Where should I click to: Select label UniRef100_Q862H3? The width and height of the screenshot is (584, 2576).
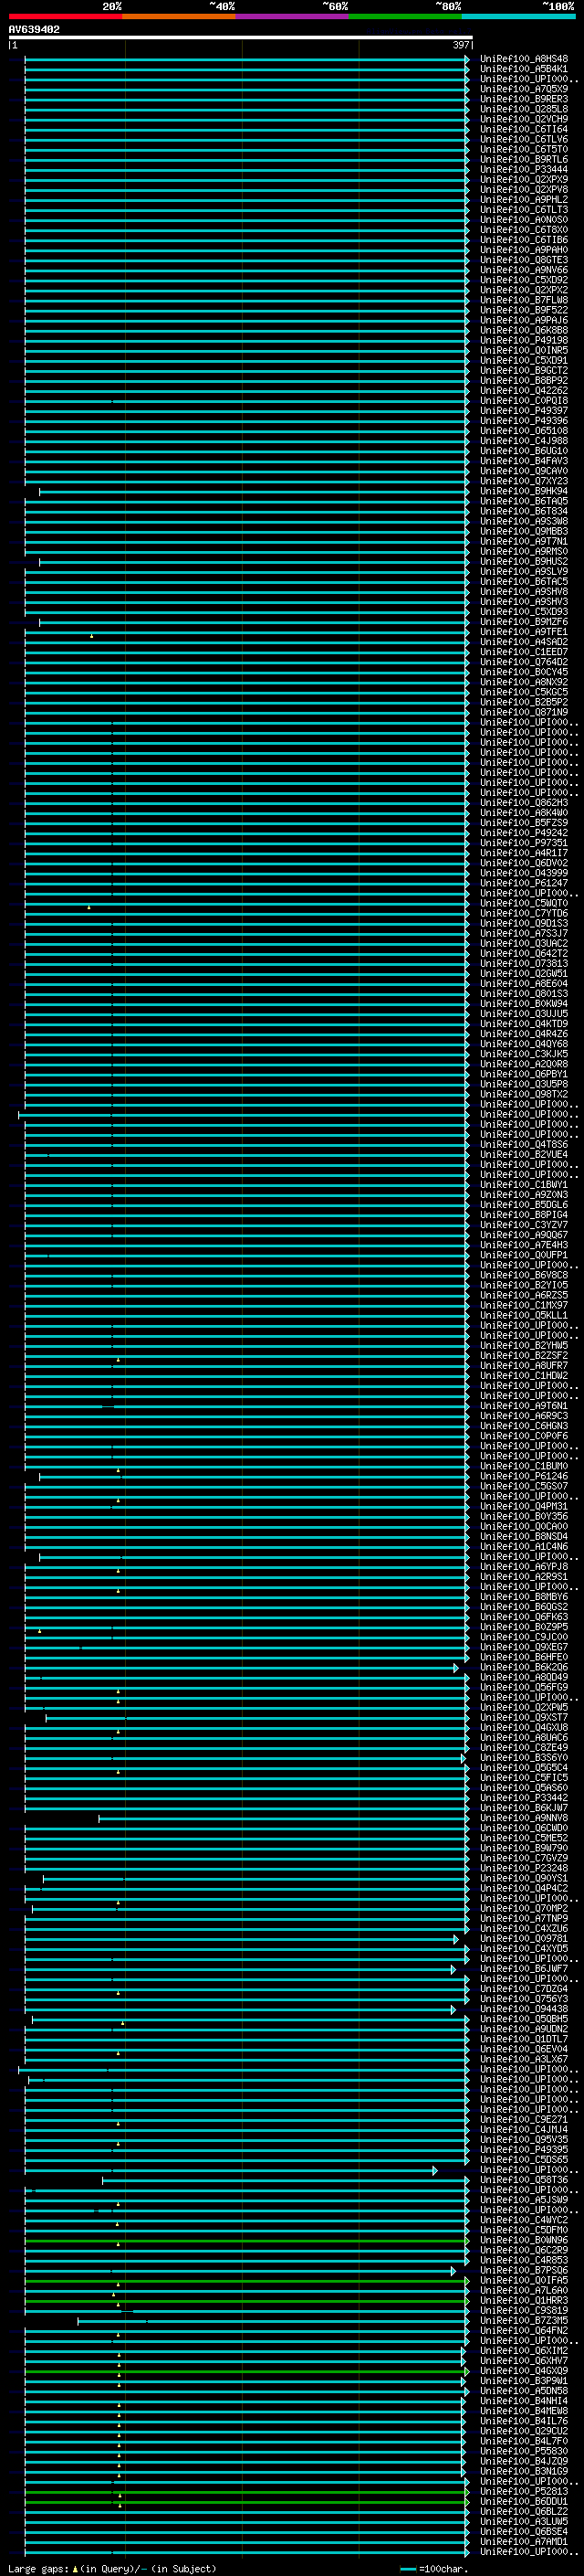click(524, 803)
